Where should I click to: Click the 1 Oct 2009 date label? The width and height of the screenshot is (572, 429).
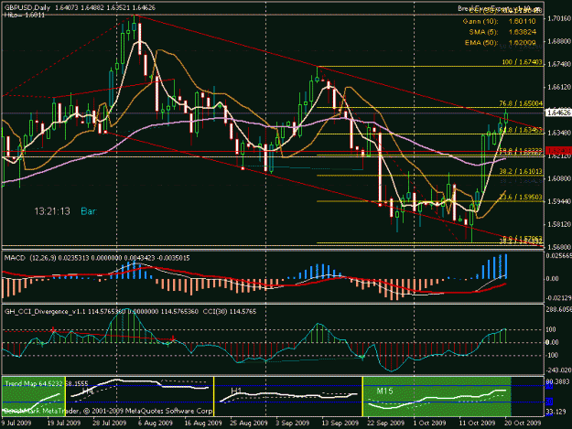(x=429, y=424)
